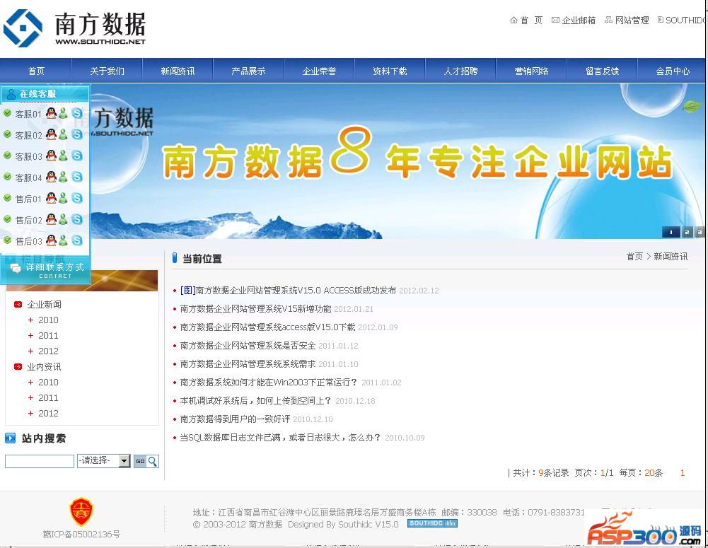The image size is (708, 548).
Task: Go to 首页 in blue navigation bar
Action: (36, 71)
